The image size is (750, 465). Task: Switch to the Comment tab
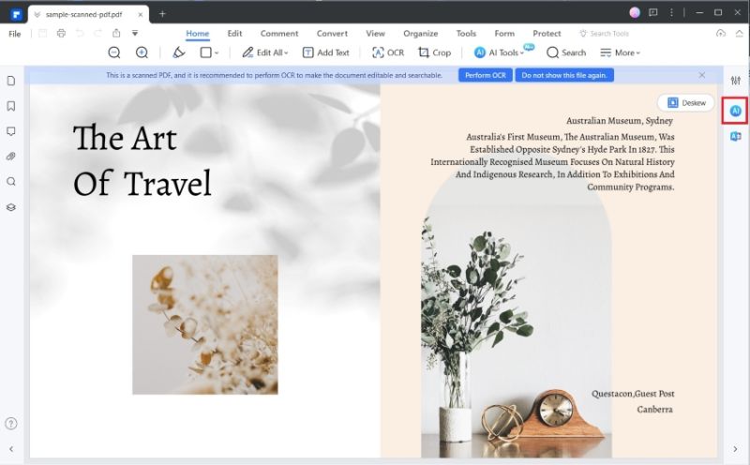[279, 34]
